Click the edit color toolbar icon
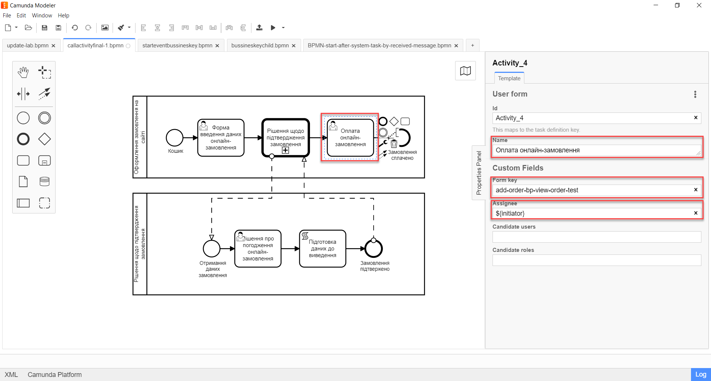Screen dimensions: 711x381 click(121, 28)
